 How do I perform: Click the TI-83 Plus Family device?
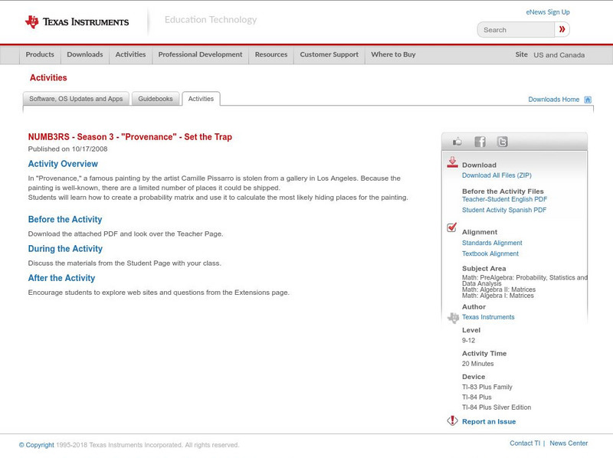click(487, 387)
